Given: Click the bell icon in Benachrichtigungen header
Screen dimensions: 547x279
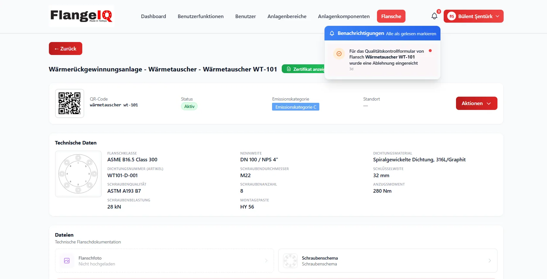Looking at the screenshot, I should (x=332, y=33).
